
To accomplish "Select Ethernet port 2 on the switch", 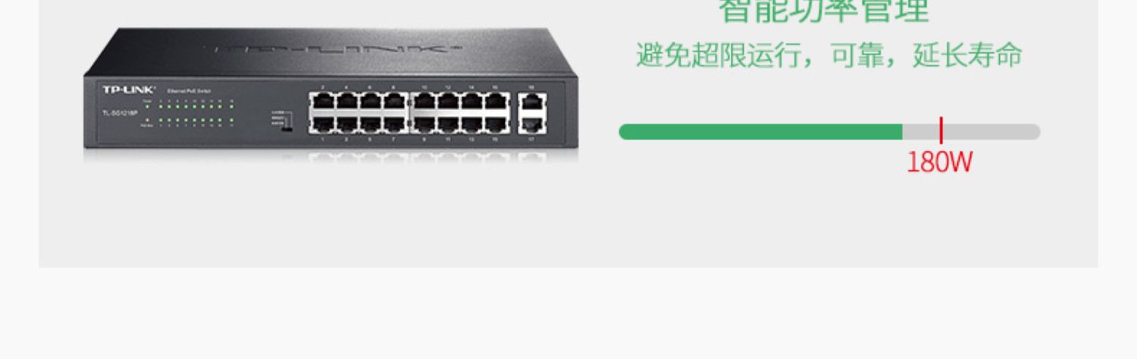I will (324, 101).
